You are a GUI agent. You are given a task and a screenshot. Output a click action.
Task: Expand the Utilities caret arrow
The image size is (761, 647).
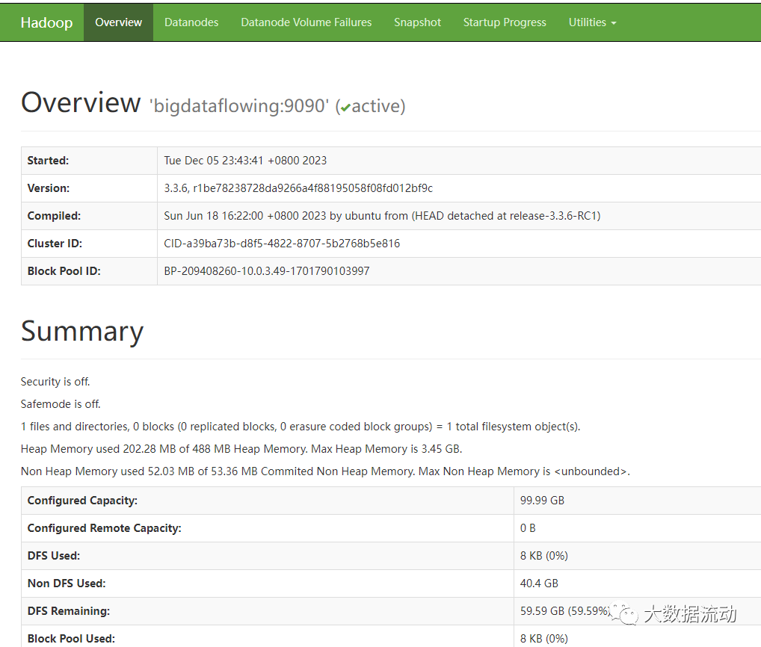pyautogui.click(x=614, y=24)
